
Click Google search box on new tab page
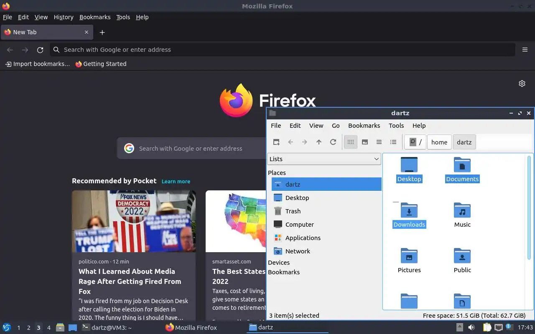point(192,148)
